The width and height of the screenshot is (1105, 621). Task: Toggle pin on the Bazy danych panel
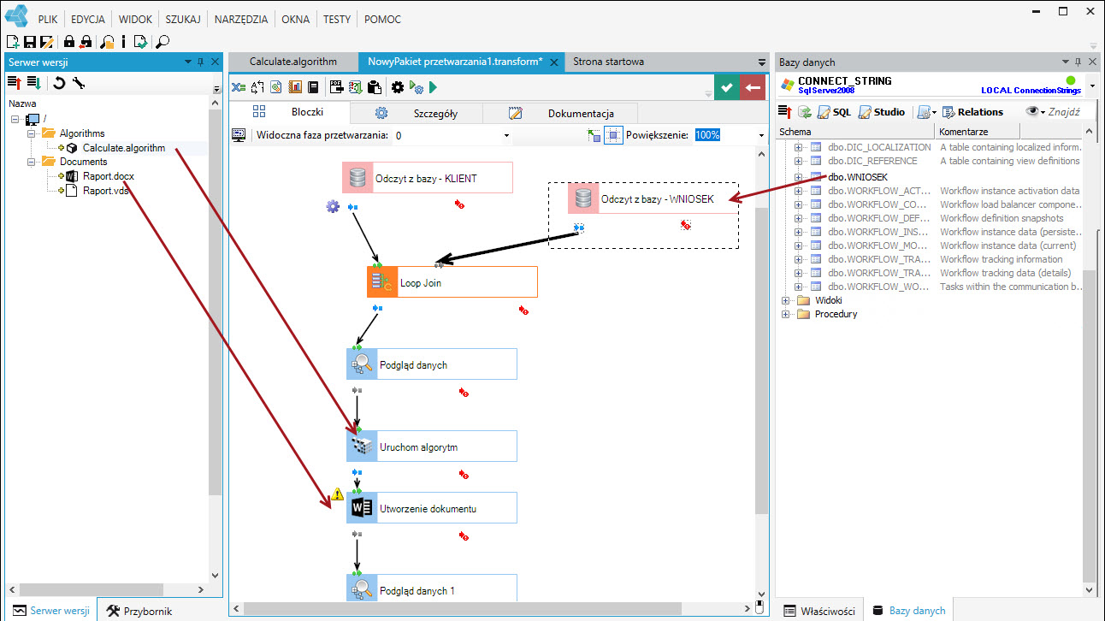pos(1077,62)
